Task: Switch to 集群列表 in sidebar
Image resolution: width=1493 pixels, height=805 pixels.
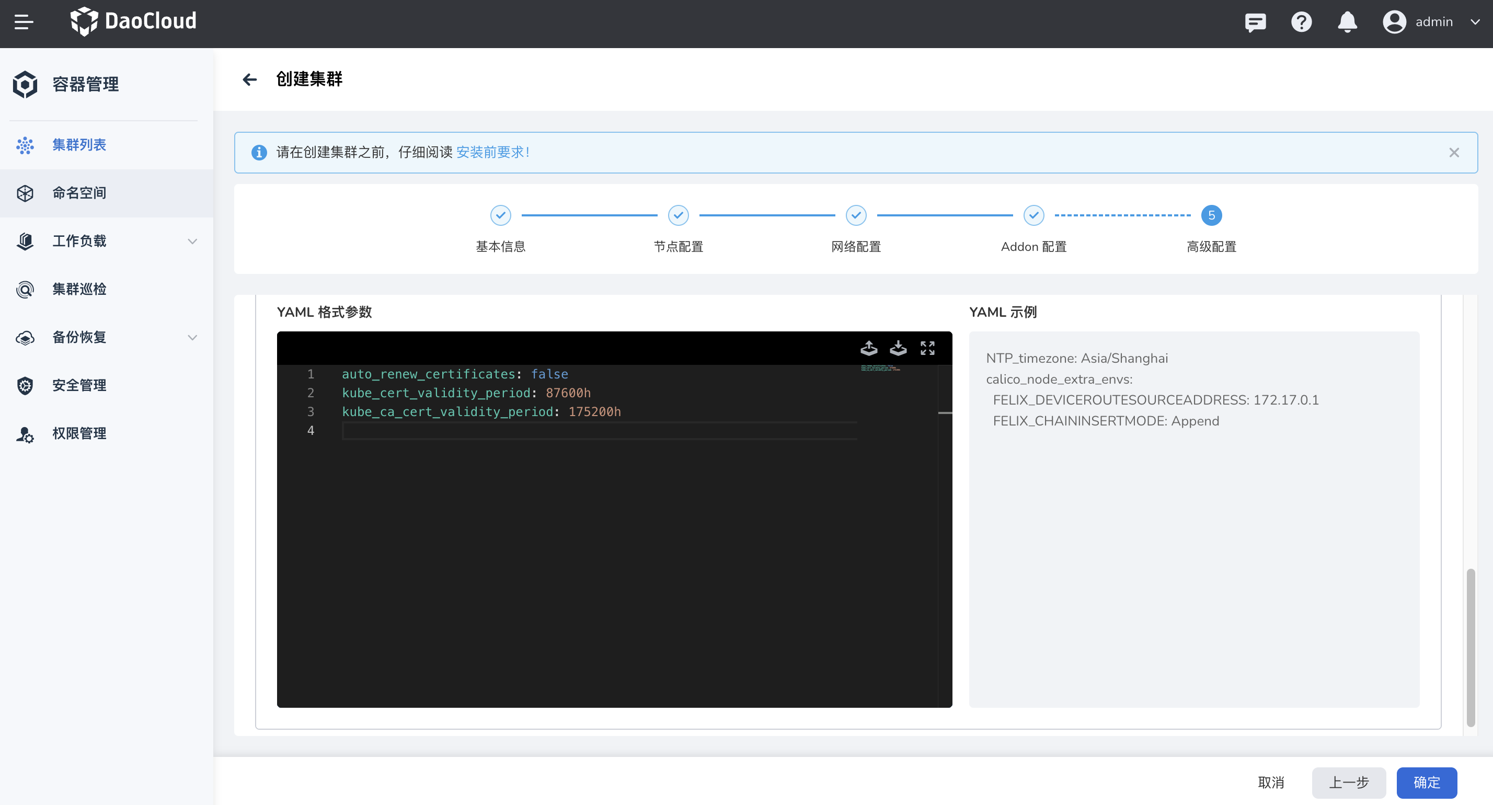Action: pos(79,145)
